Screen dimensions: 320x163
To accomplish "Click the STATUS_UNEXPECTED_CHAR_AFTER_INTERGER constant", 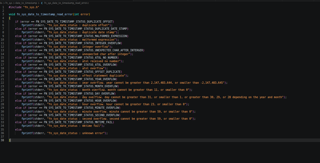I will (x=93, y=50).
